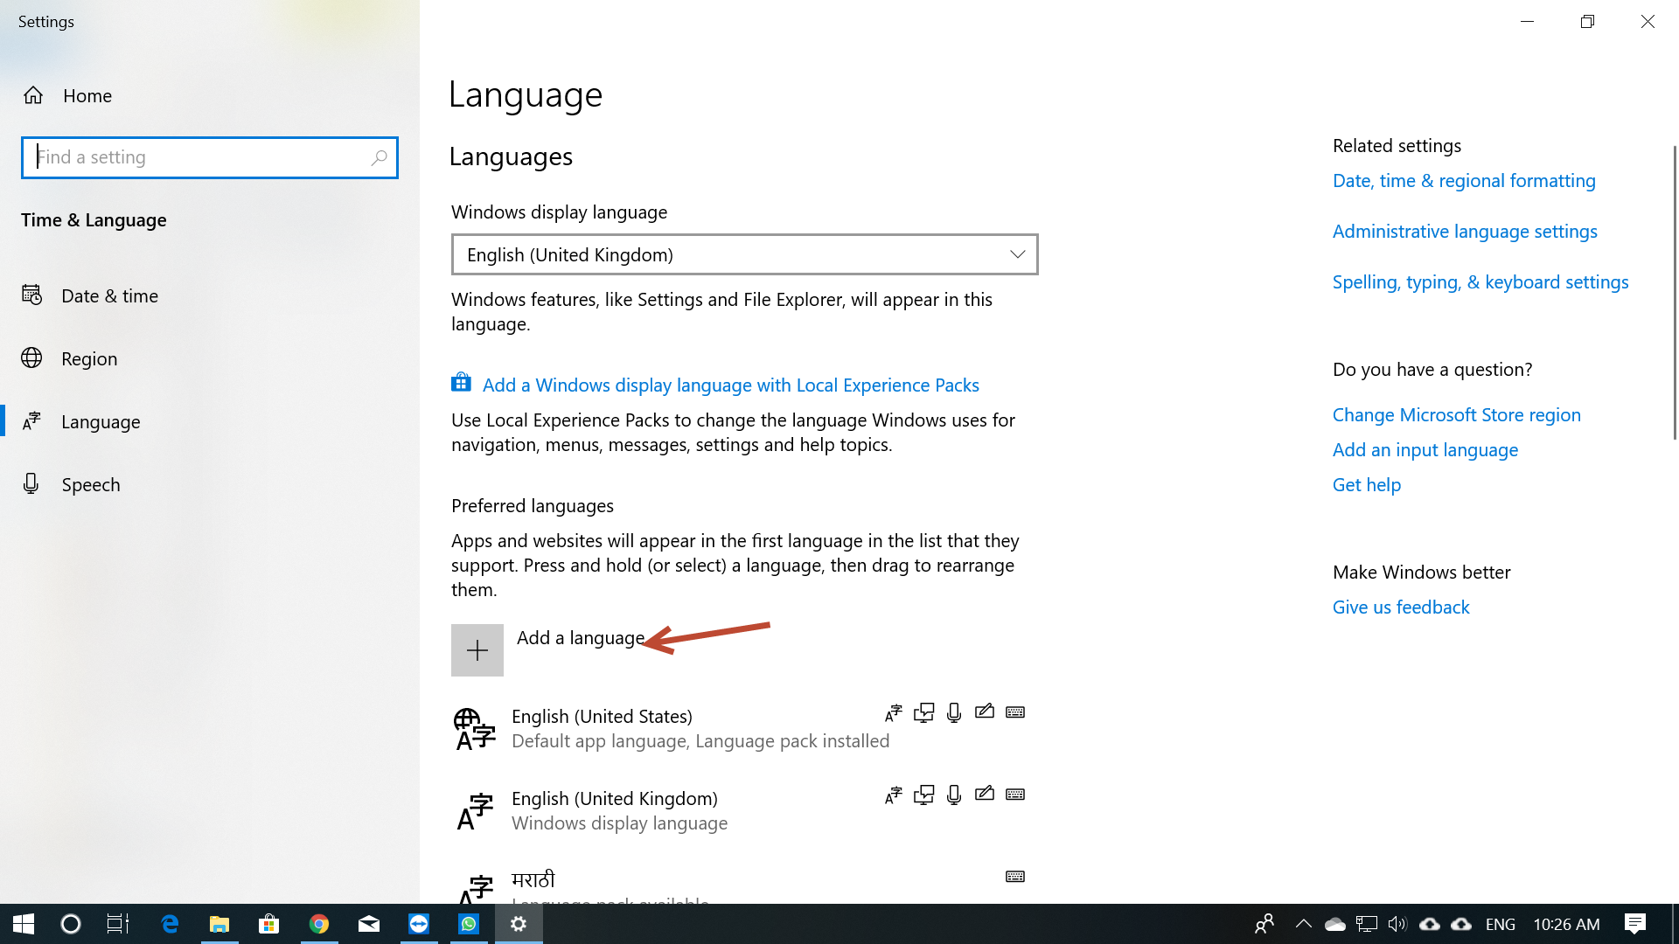Open Administrative language settings link

[x=1464, y=232]
